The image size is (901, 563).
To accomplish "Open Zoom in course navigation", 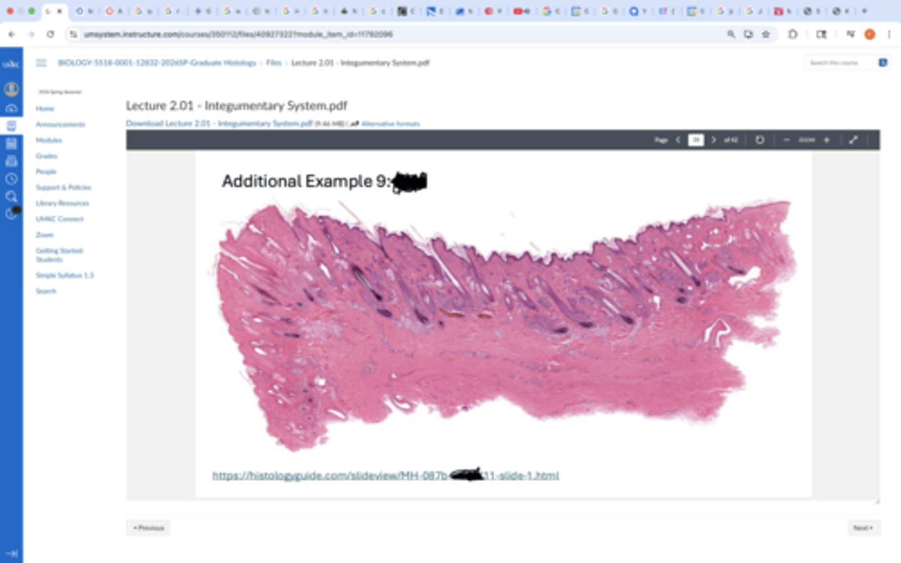I will coord(44,235).
